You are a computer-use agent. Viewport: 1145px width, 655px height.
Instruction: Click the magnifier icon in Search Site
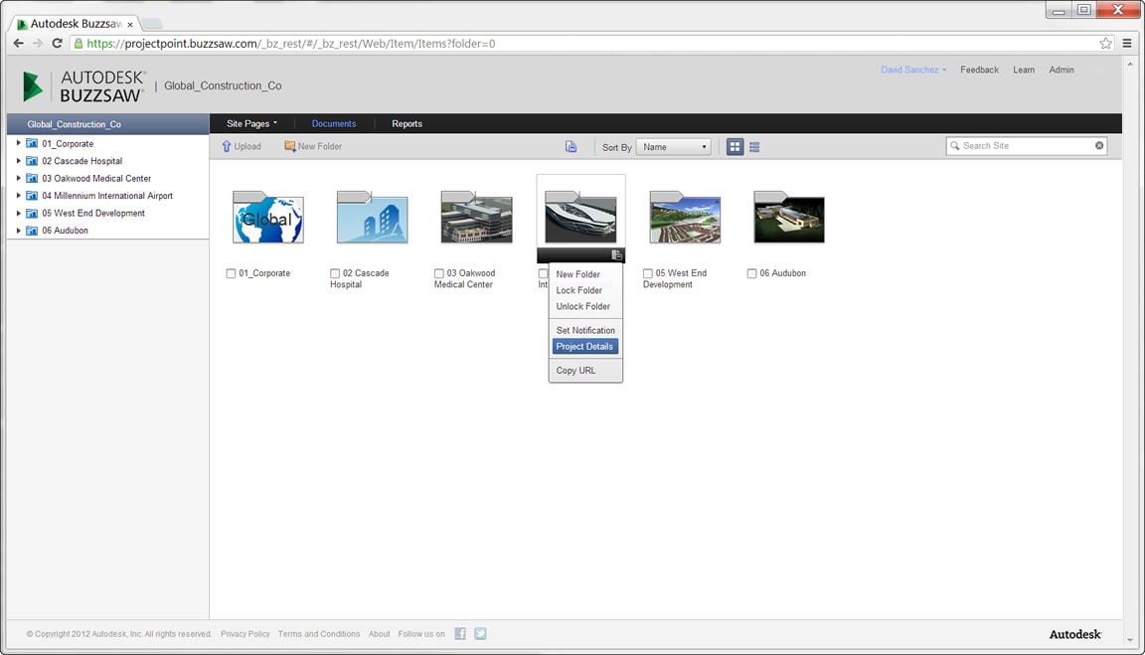954,146
